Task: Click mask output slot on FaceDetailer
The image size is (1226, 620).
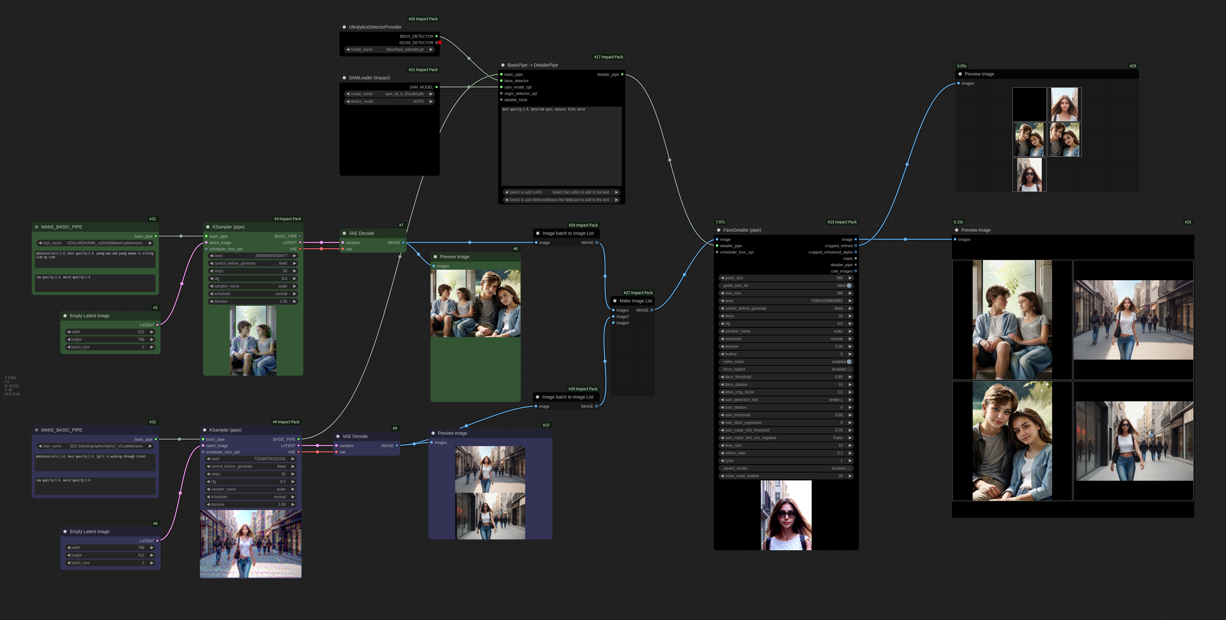Action: [x=855, y=259]
